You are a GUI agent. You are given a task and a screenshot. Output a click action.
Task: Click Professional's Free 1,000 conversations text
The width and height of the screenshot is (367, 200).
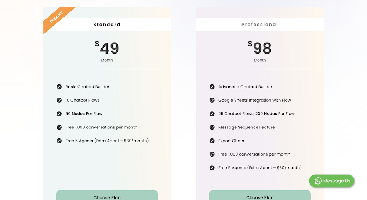point(254,154)
